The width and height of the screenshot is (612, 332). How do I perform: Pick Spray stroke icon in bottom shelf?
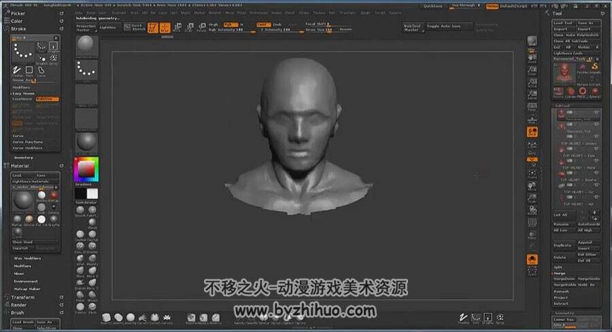[x=500, y=318]
